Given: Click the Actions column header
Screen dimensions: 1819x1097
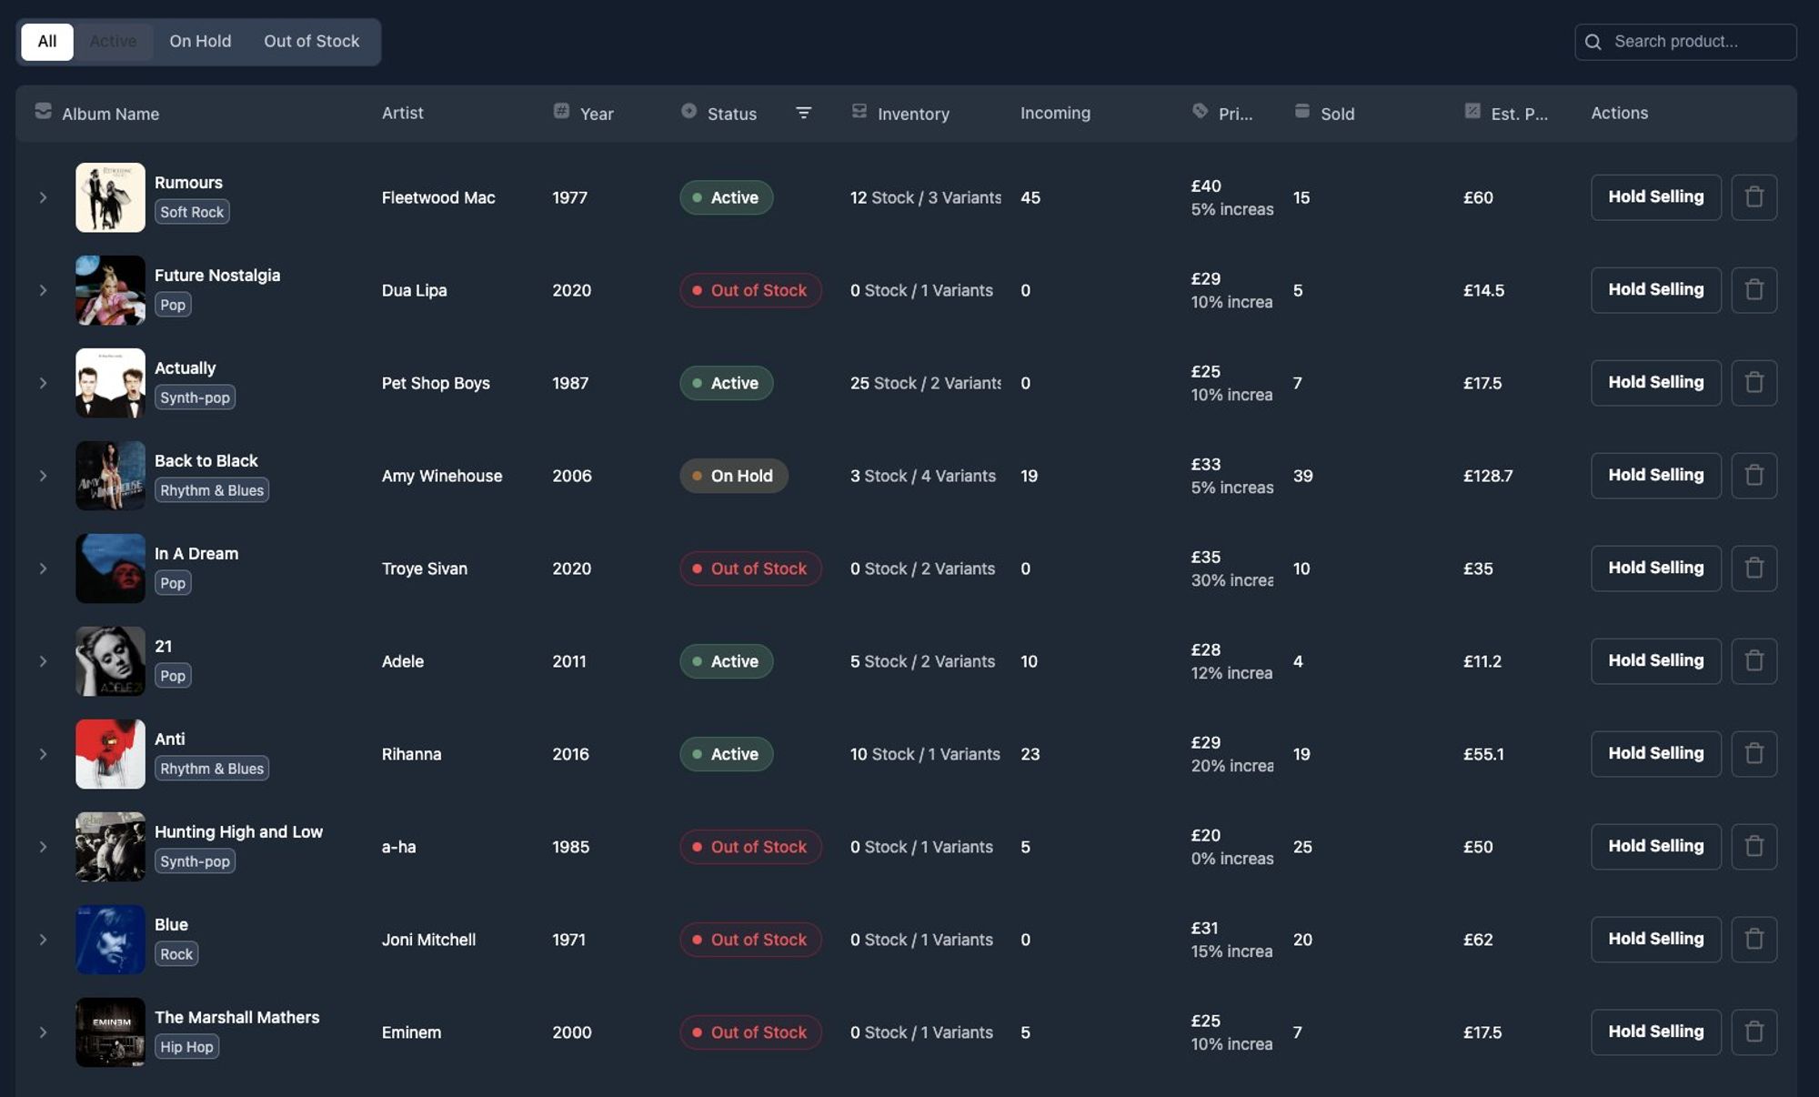Looking at the screenshot, I should [1619, 113].
